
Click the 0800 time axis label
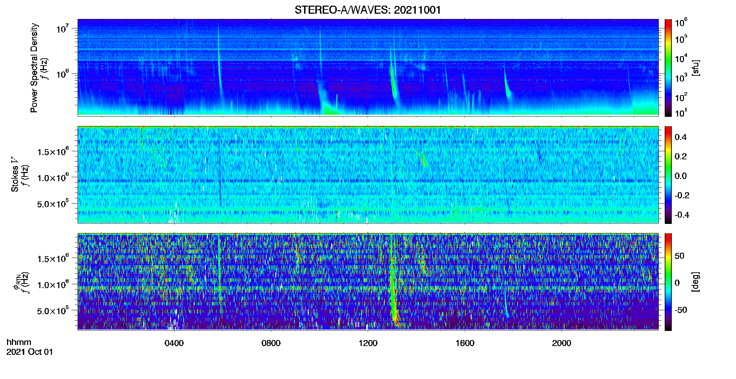pyautogui.click(x=271, y=343)
